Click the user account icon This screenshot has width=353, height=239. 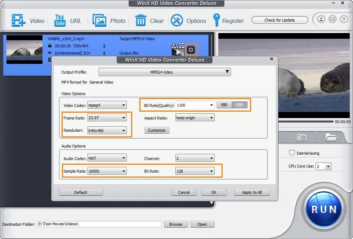(321, 19)
